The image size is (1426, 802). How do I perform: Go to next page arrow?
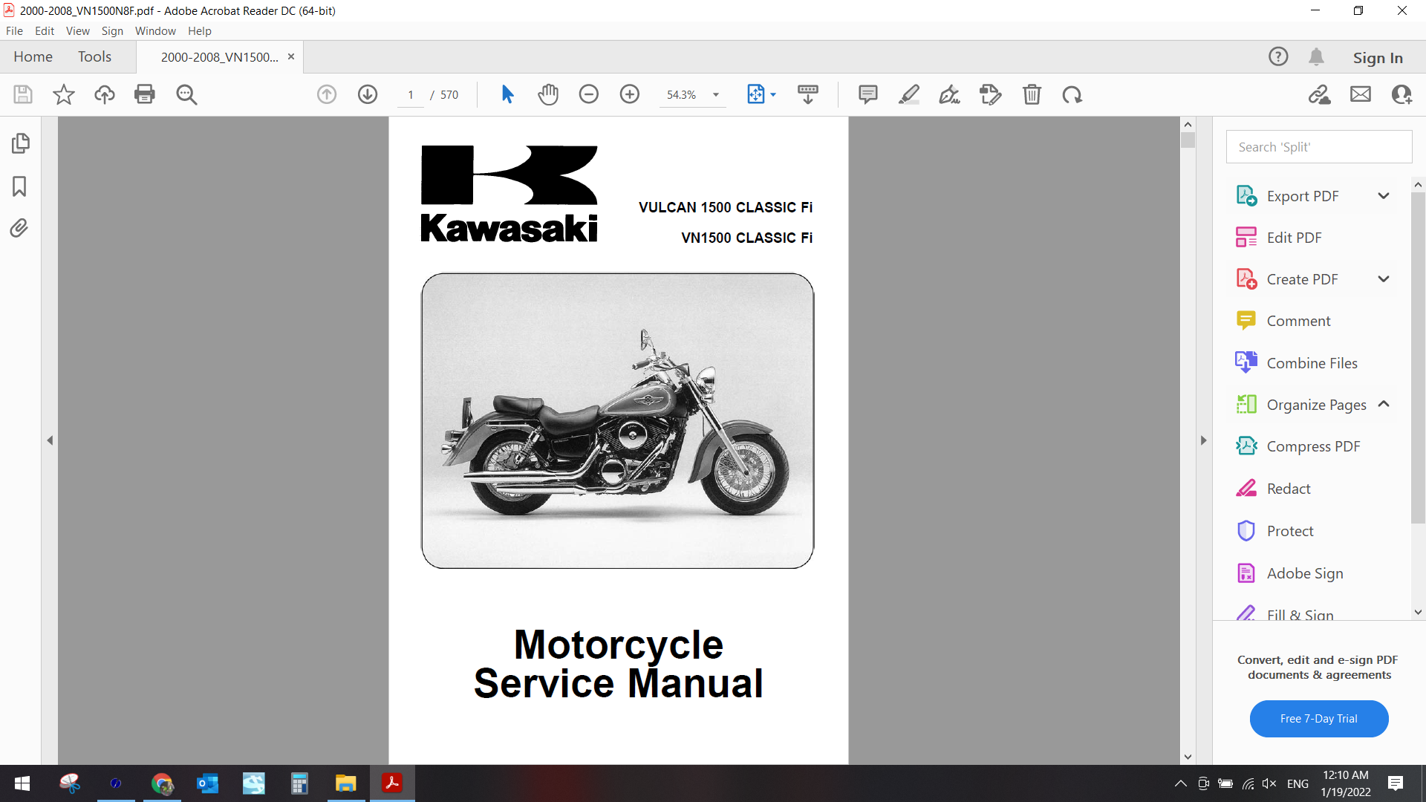click(x=368, y=94)
